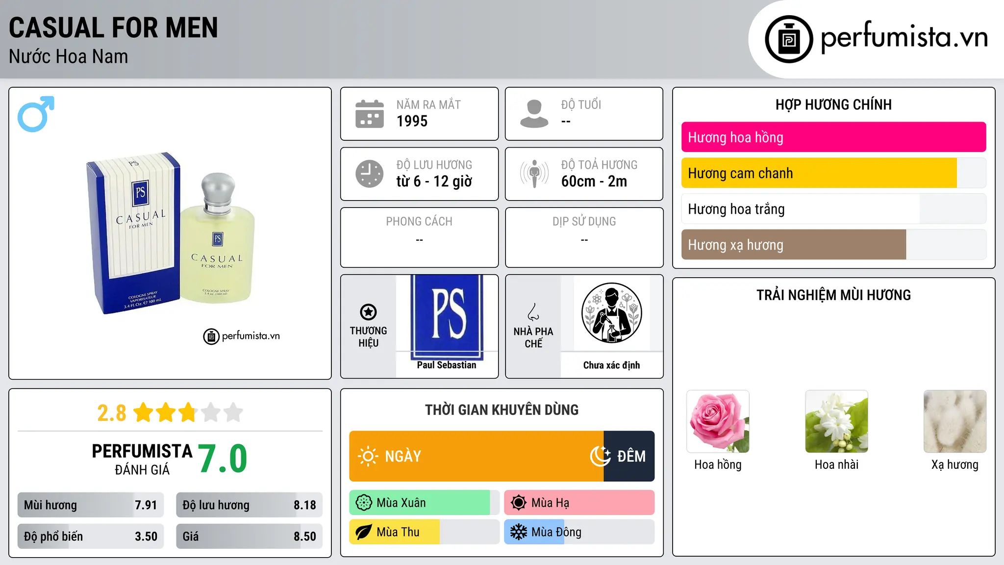The width and height of the screenshot is (1004, 565).
Task: Click the star badge icon above Thương hiệu
Action: 368,312
